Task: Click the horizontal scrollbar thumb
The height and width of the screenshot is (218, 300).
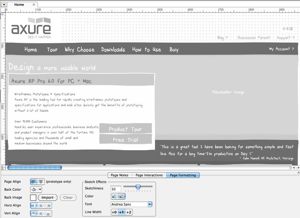Action: click(34, 167)
